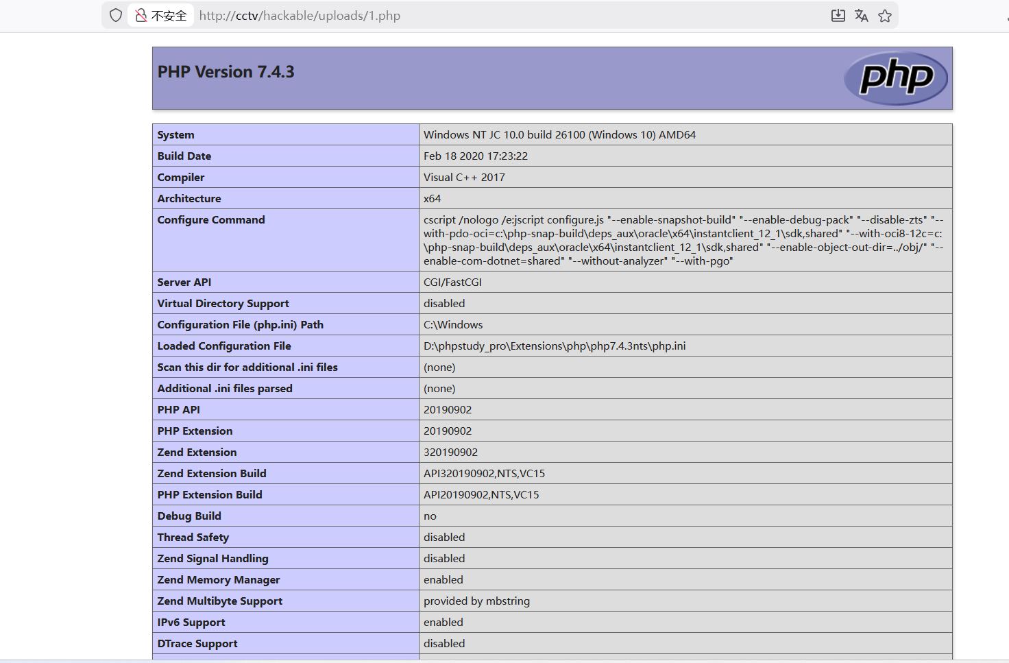Select the Zend Signal Handling label
Viewport: 1009px width, 663px height.
213,559
